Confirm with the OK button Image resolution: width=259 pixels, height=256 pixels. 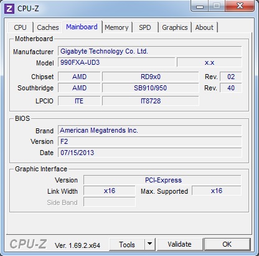(x=227, y=244)
